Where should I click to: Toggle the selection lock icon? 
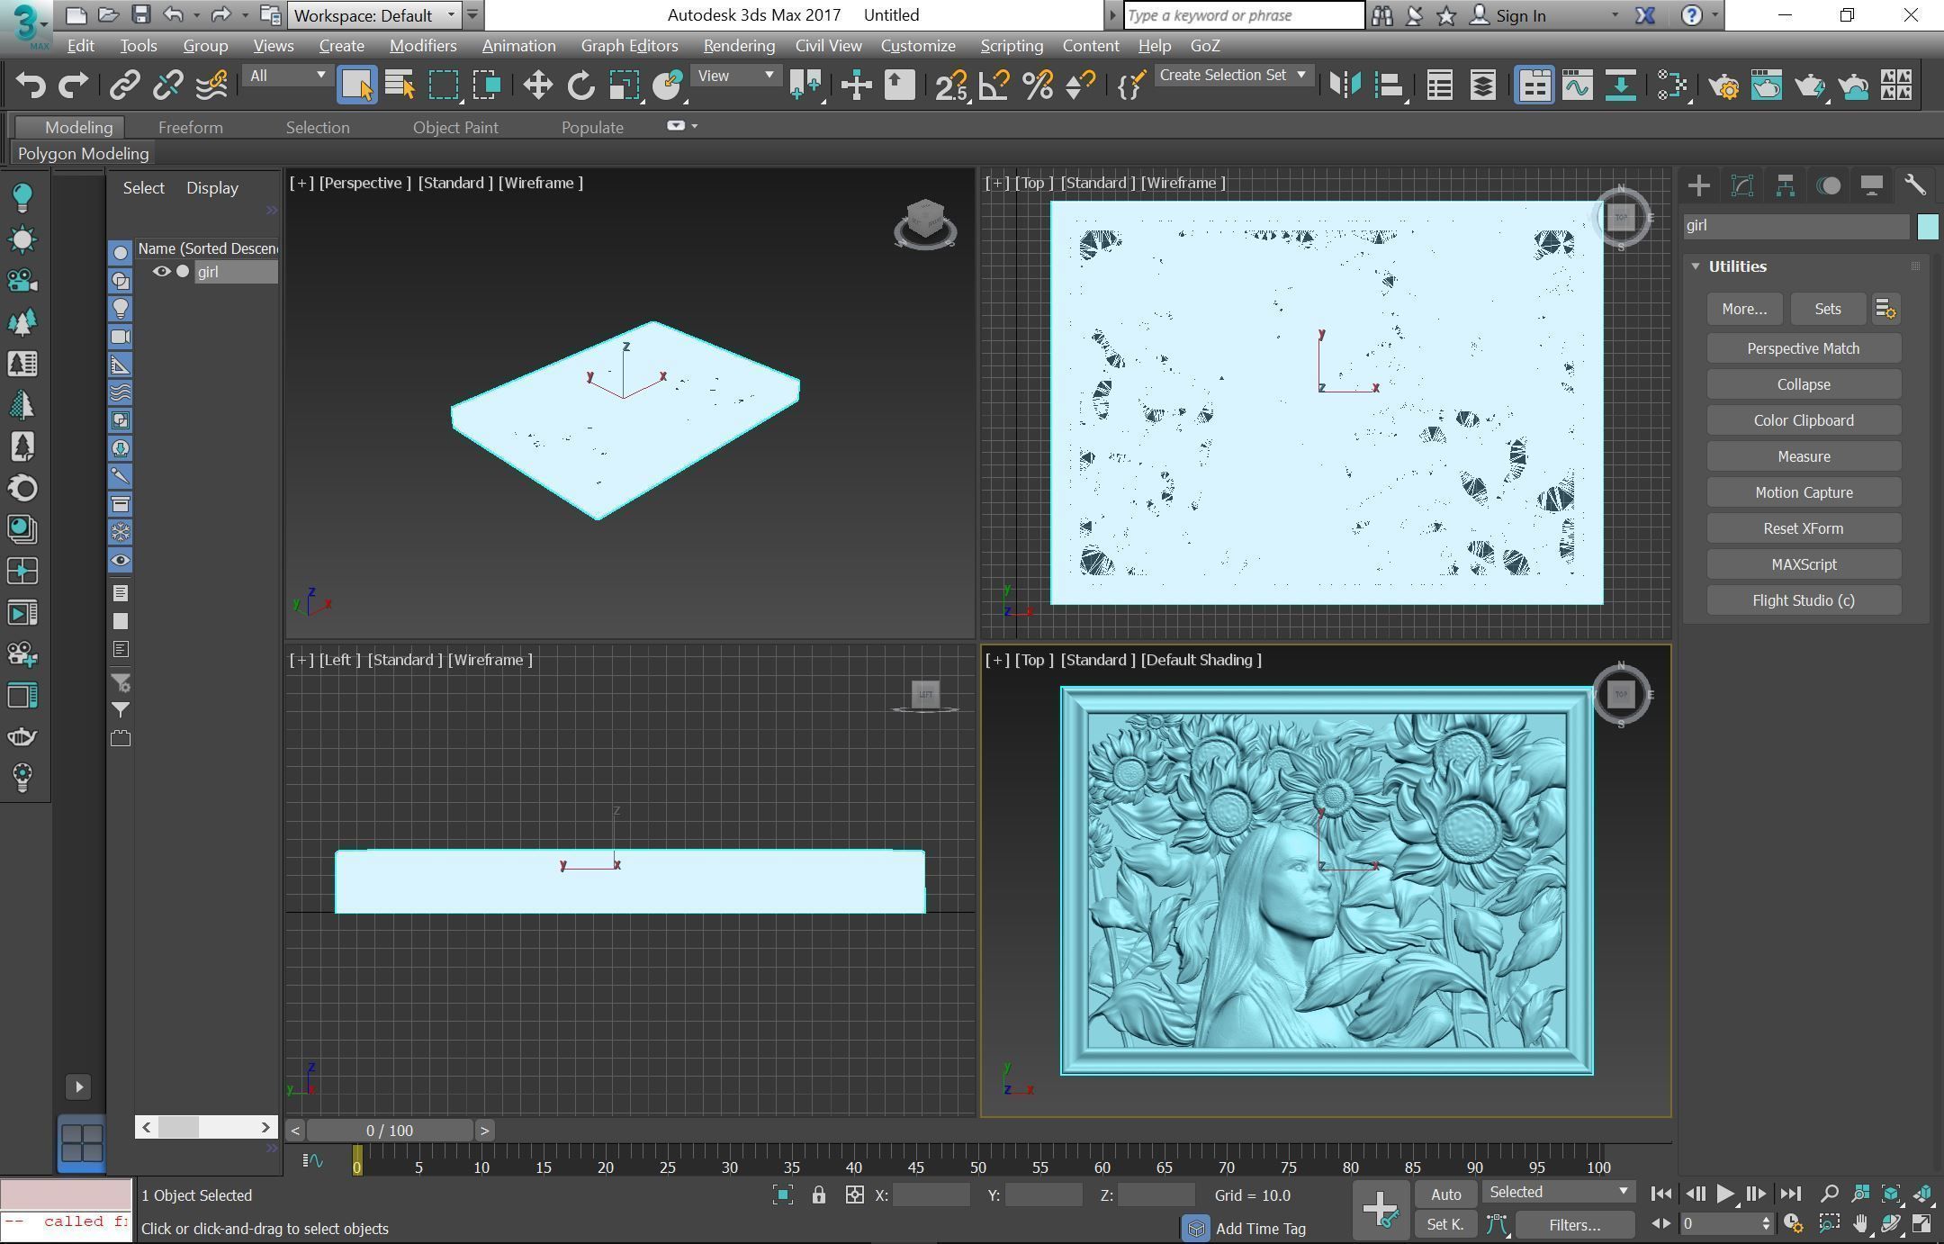[818, 1195]
